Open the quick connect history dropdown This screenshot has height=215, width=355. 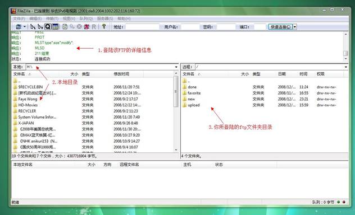[295, 27]
